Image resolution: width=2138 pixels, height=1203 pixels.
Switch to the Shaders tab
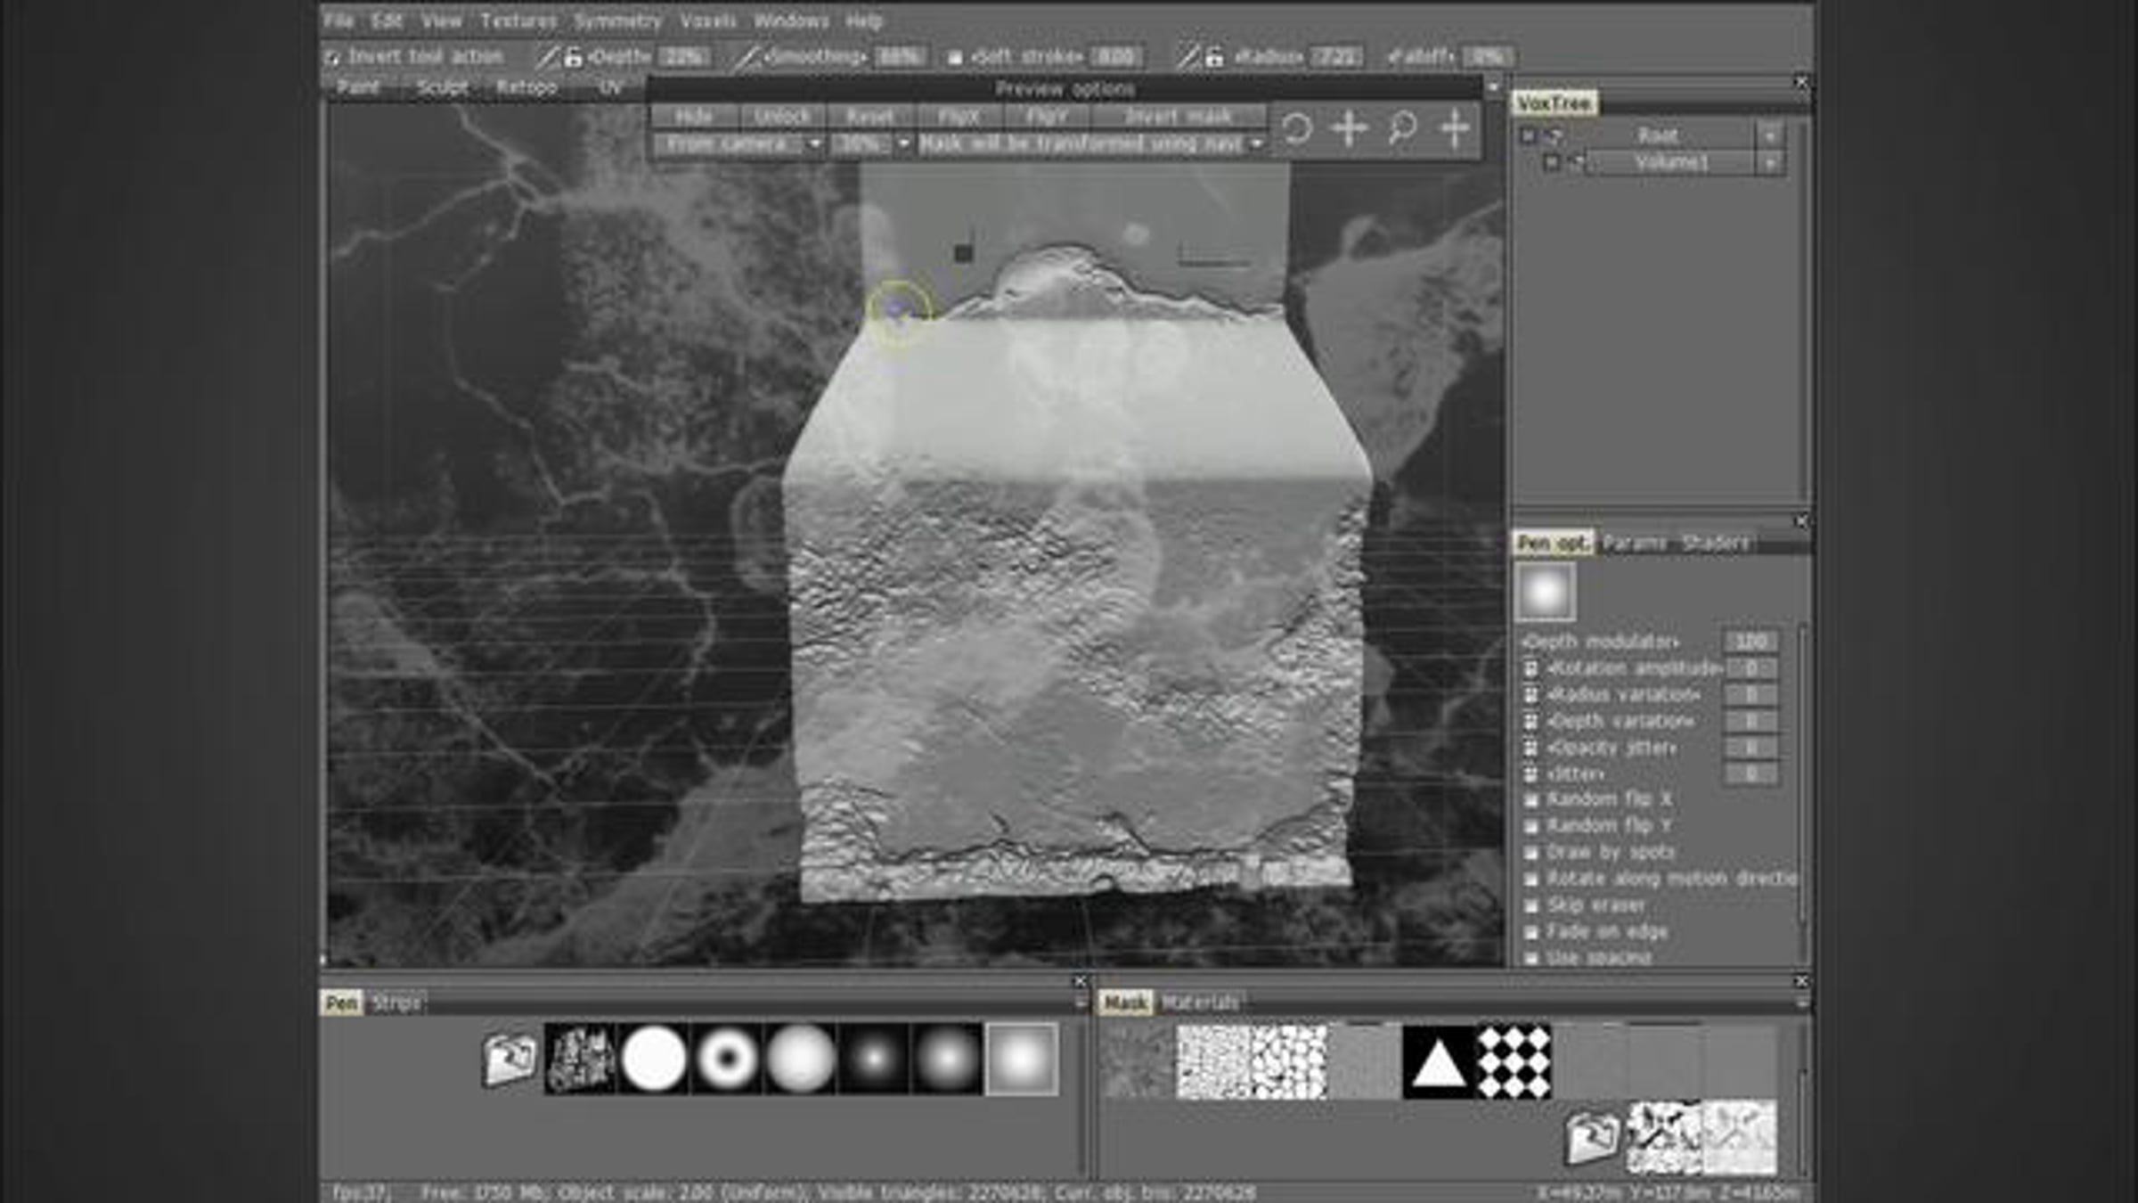click(x=1715, y=543)
